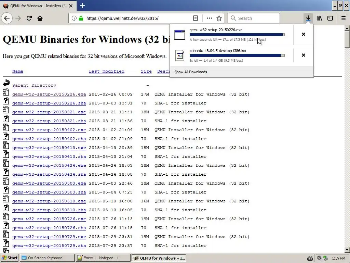Click unknown-file icon beside qemu-w32-setup-20150226.sha
The width and height of the screenshot is (350, 263).
point(6,101)
